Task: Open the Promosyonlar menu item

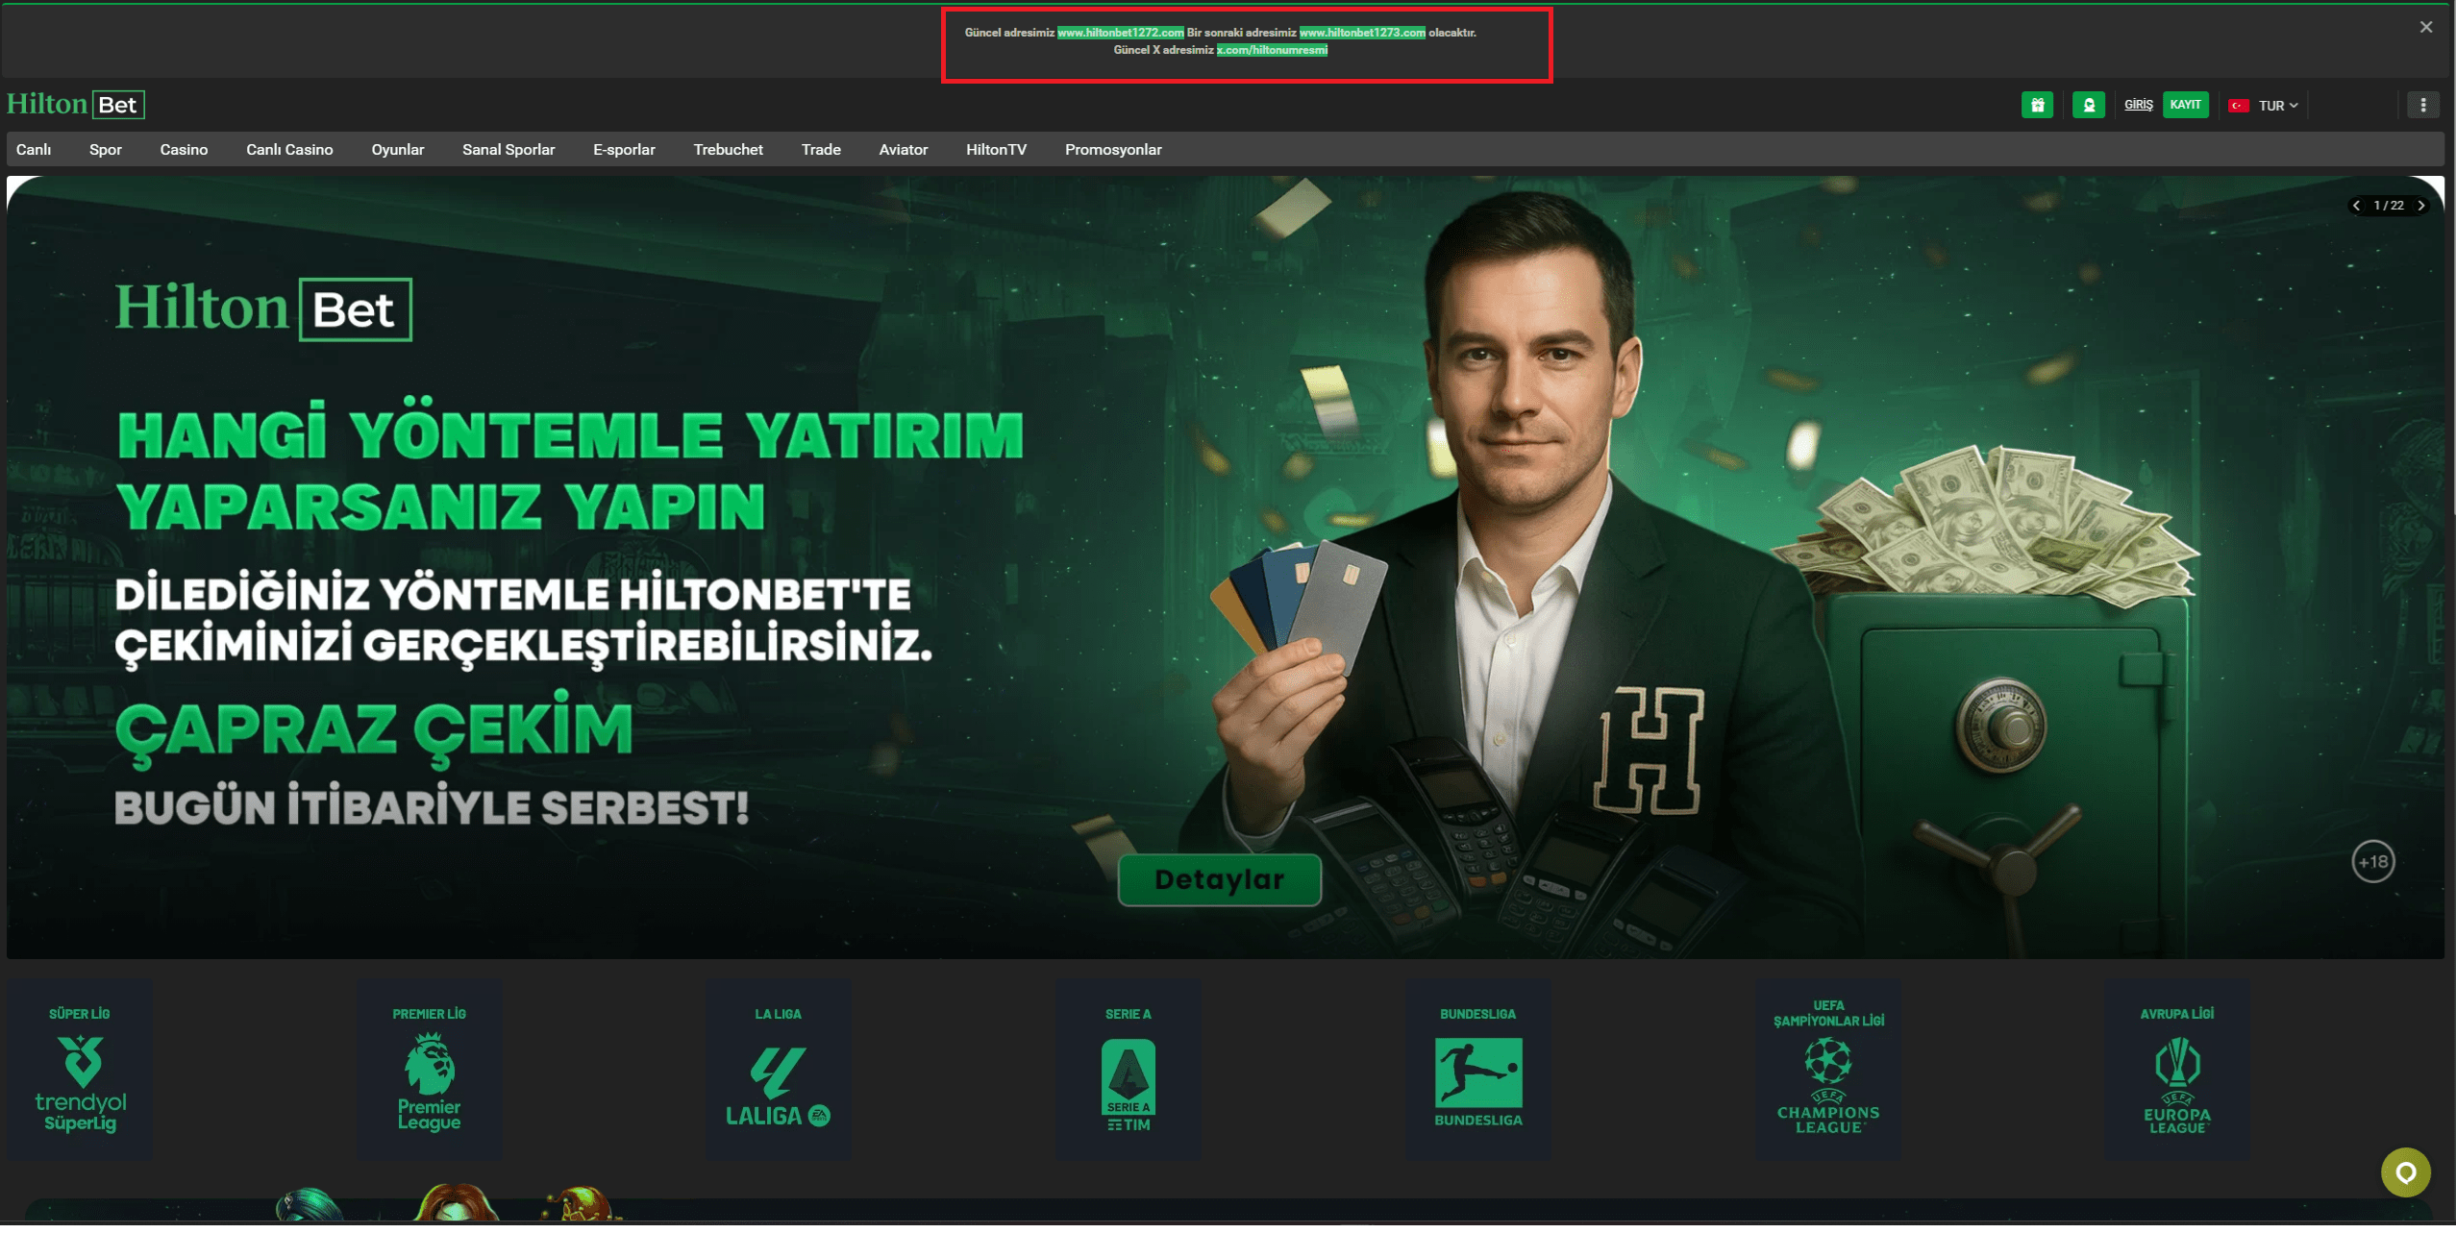Action: pos(1113,150)
